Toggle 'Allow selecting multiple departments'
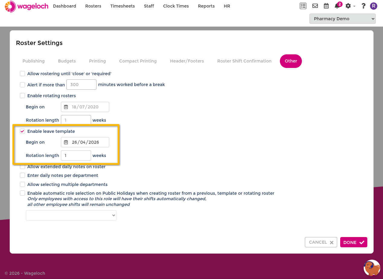383x279 pixels. click(22, 184)
